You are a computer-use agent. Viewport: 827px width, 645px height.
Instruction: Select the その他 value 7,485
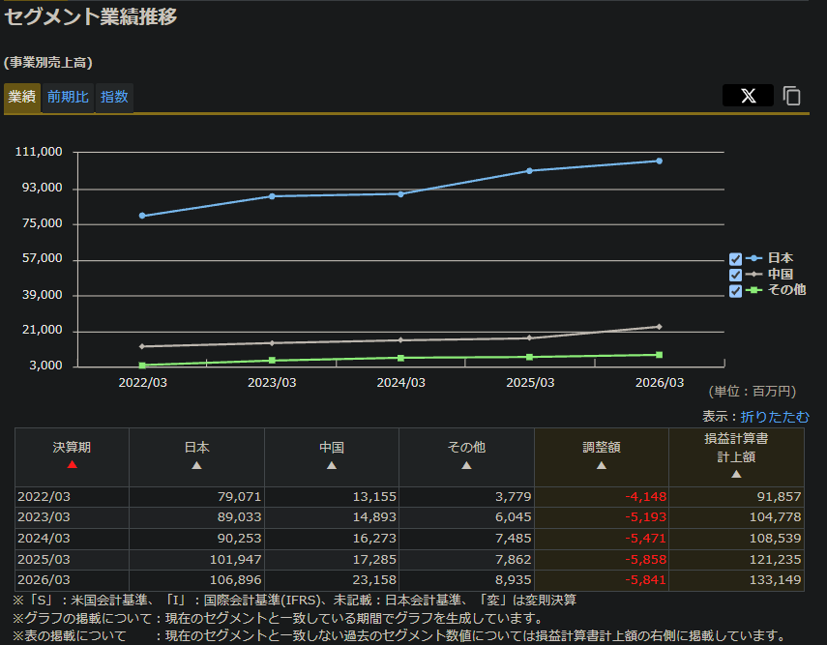point(514,539)
